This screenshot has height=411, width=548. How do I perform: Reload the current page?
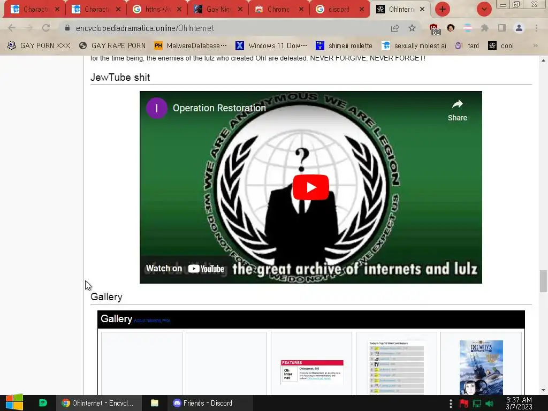[46, 28]
